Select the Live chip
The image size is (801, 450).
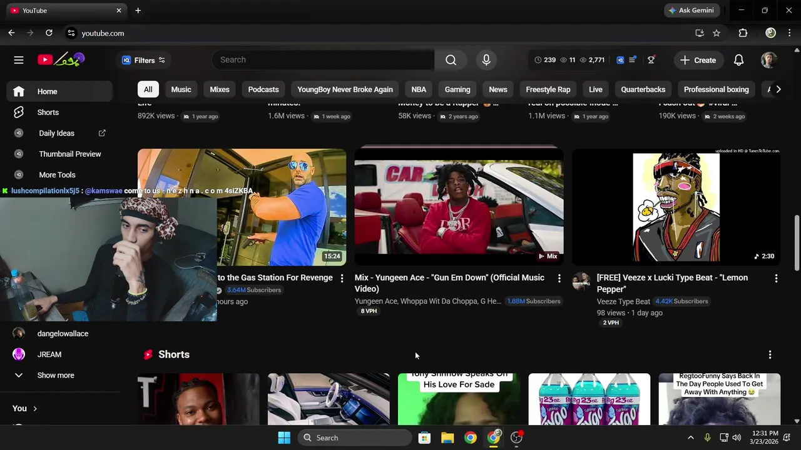[596, 89]
